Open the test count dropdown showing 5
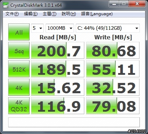148x134 pixels. click(x=37, y=28)
